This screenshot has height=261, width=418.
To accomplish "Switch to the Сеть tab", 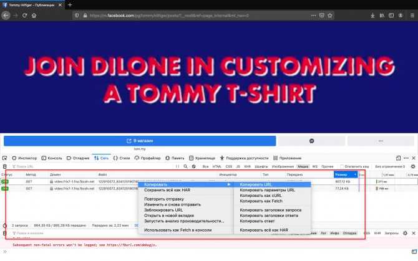I will click(101, 158).
